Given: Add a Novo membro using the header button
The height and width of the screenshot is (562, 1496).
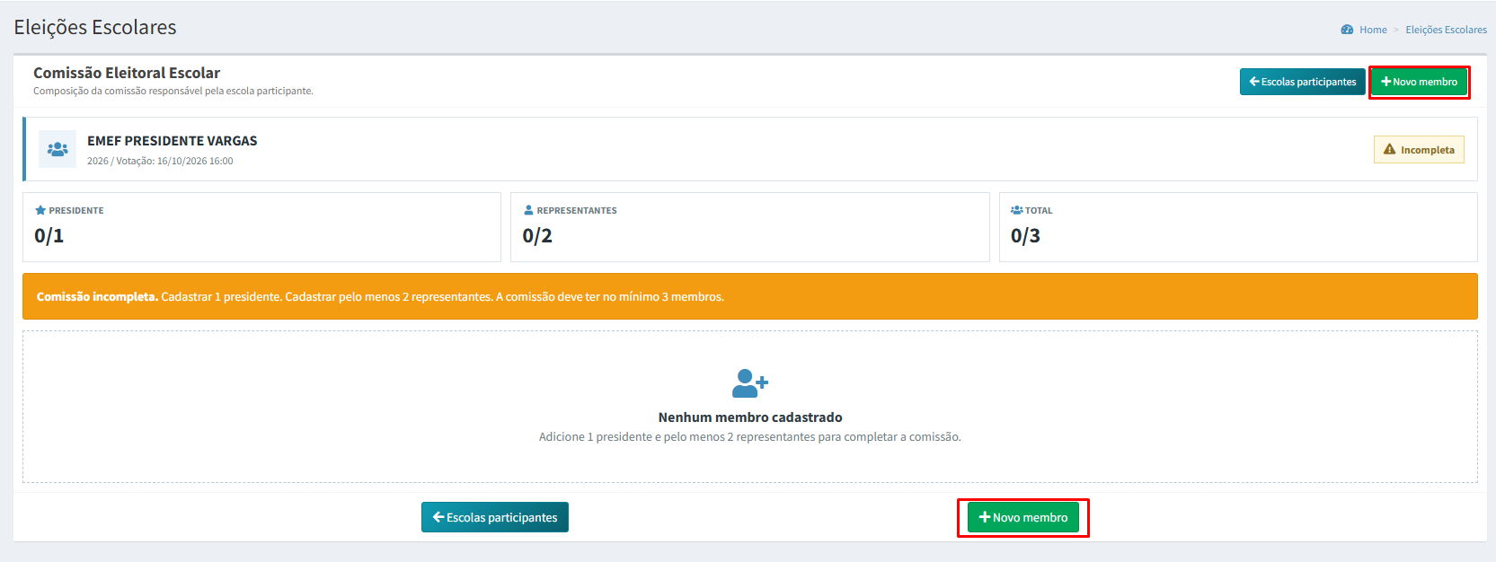Looking at the screenshot, I should [x=1420, y=82].
